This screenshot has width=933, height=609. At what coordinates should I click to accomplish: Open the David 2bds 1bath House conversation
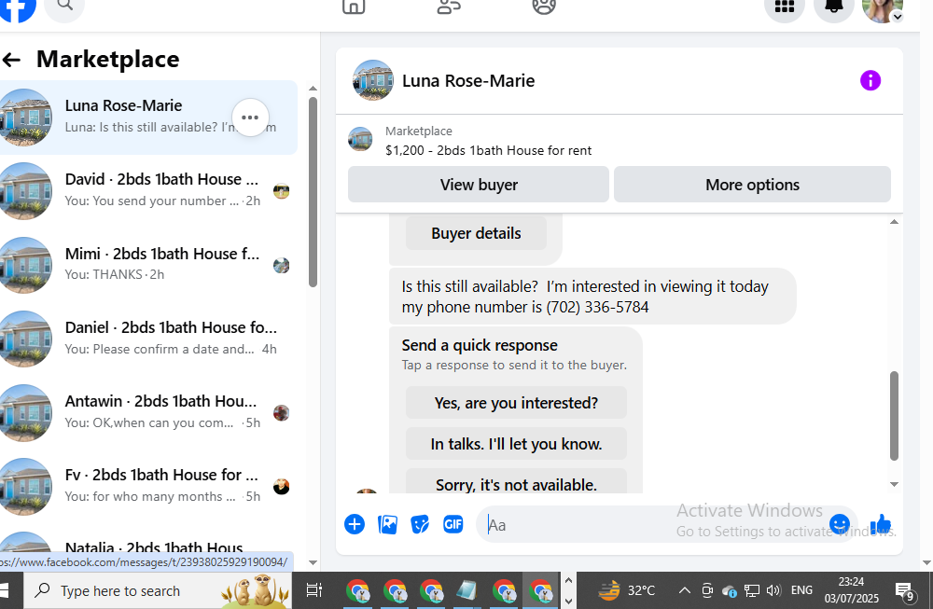coord(147,191)
